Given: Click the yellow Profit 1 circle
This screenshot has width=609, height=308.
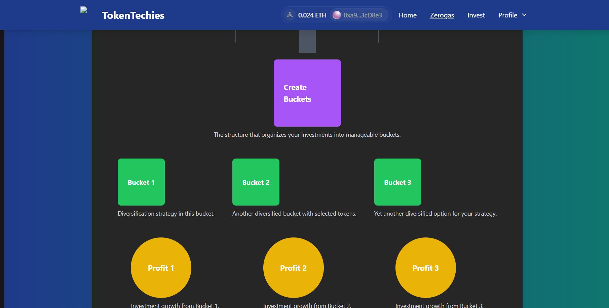Looking at the screenshot, I should click(161, 268).
